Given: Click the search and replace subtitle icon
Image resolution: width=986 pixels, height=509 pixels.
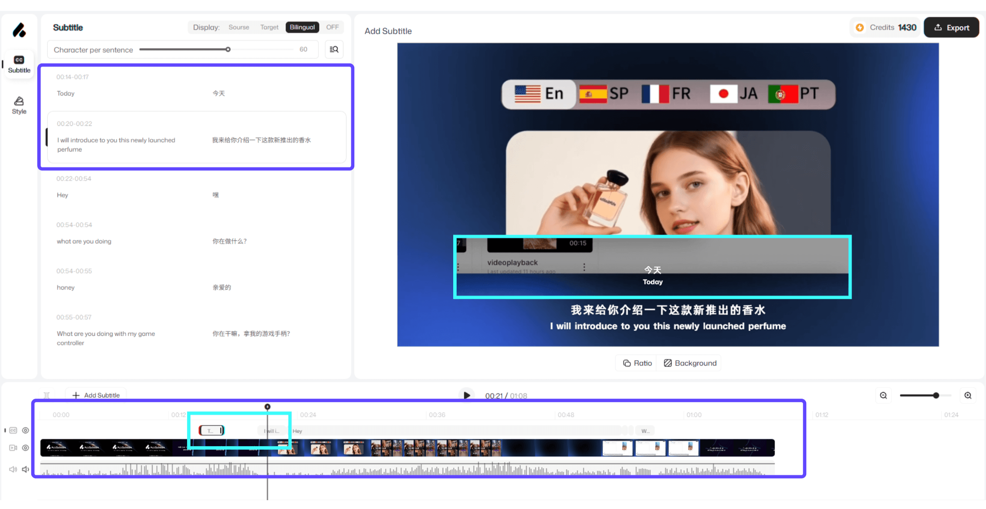Looking at the screenshot, I should coord(334,50).
